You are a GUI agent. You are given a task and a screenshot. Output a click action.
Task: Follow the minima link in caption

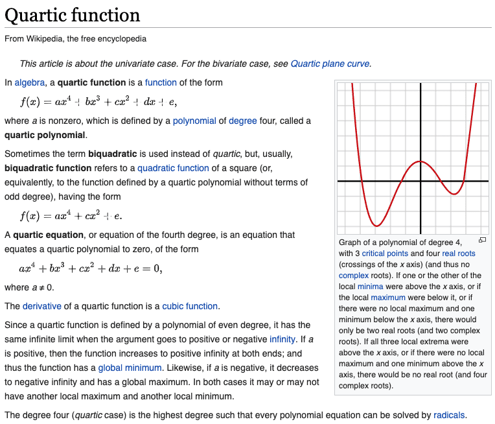point(371,287)
